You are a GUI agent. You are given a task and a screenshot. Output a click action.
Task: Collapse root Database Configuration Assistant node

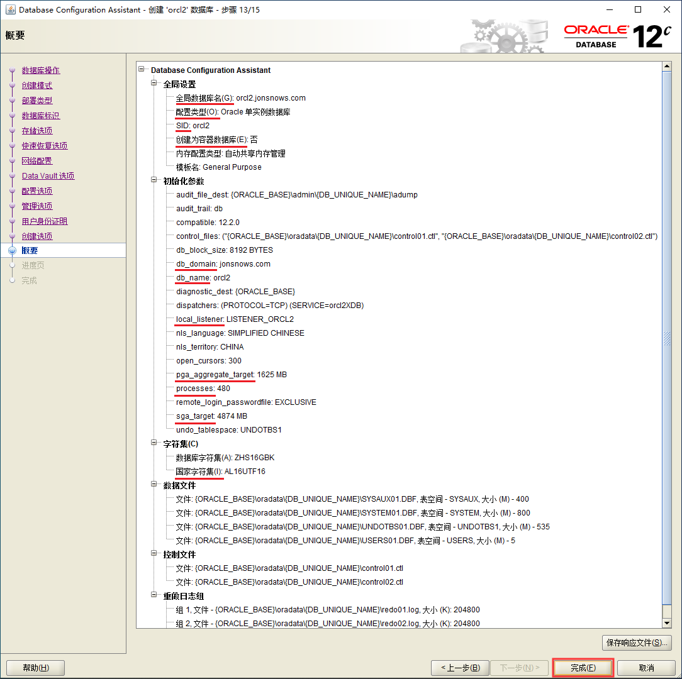(142, 70)
